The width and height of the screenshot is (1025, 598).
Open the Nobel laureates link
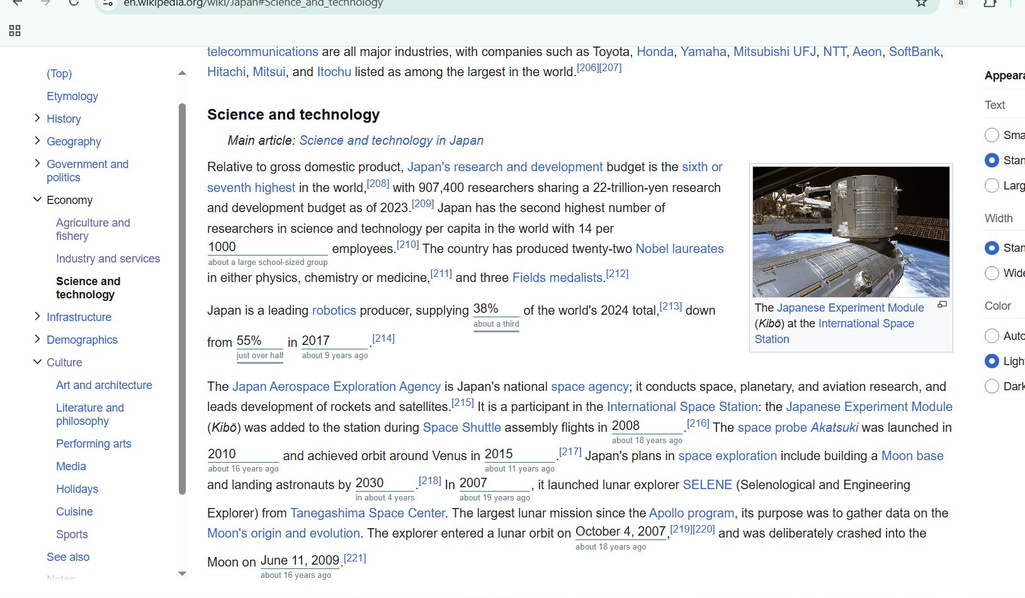click(x=679, y=249)
